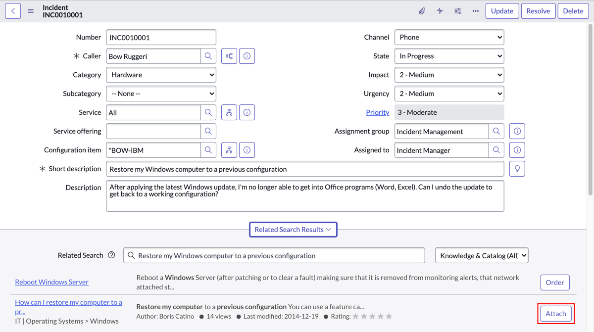Open 'How can I restore my computer' link

tap(68, 307)
